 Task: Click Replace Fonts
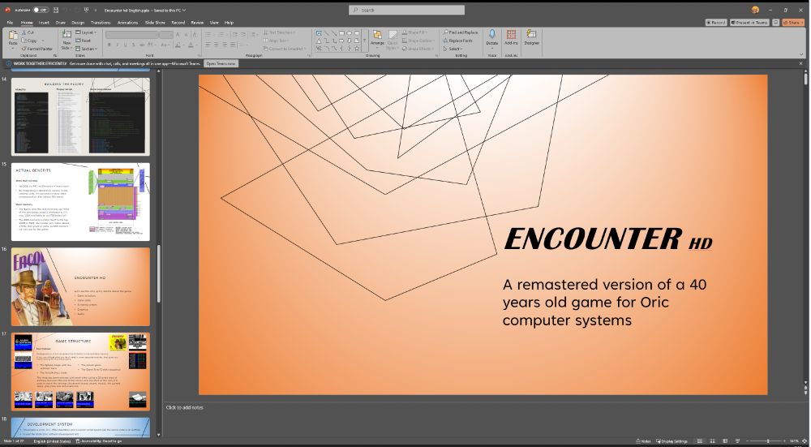(x=457, y=41)
